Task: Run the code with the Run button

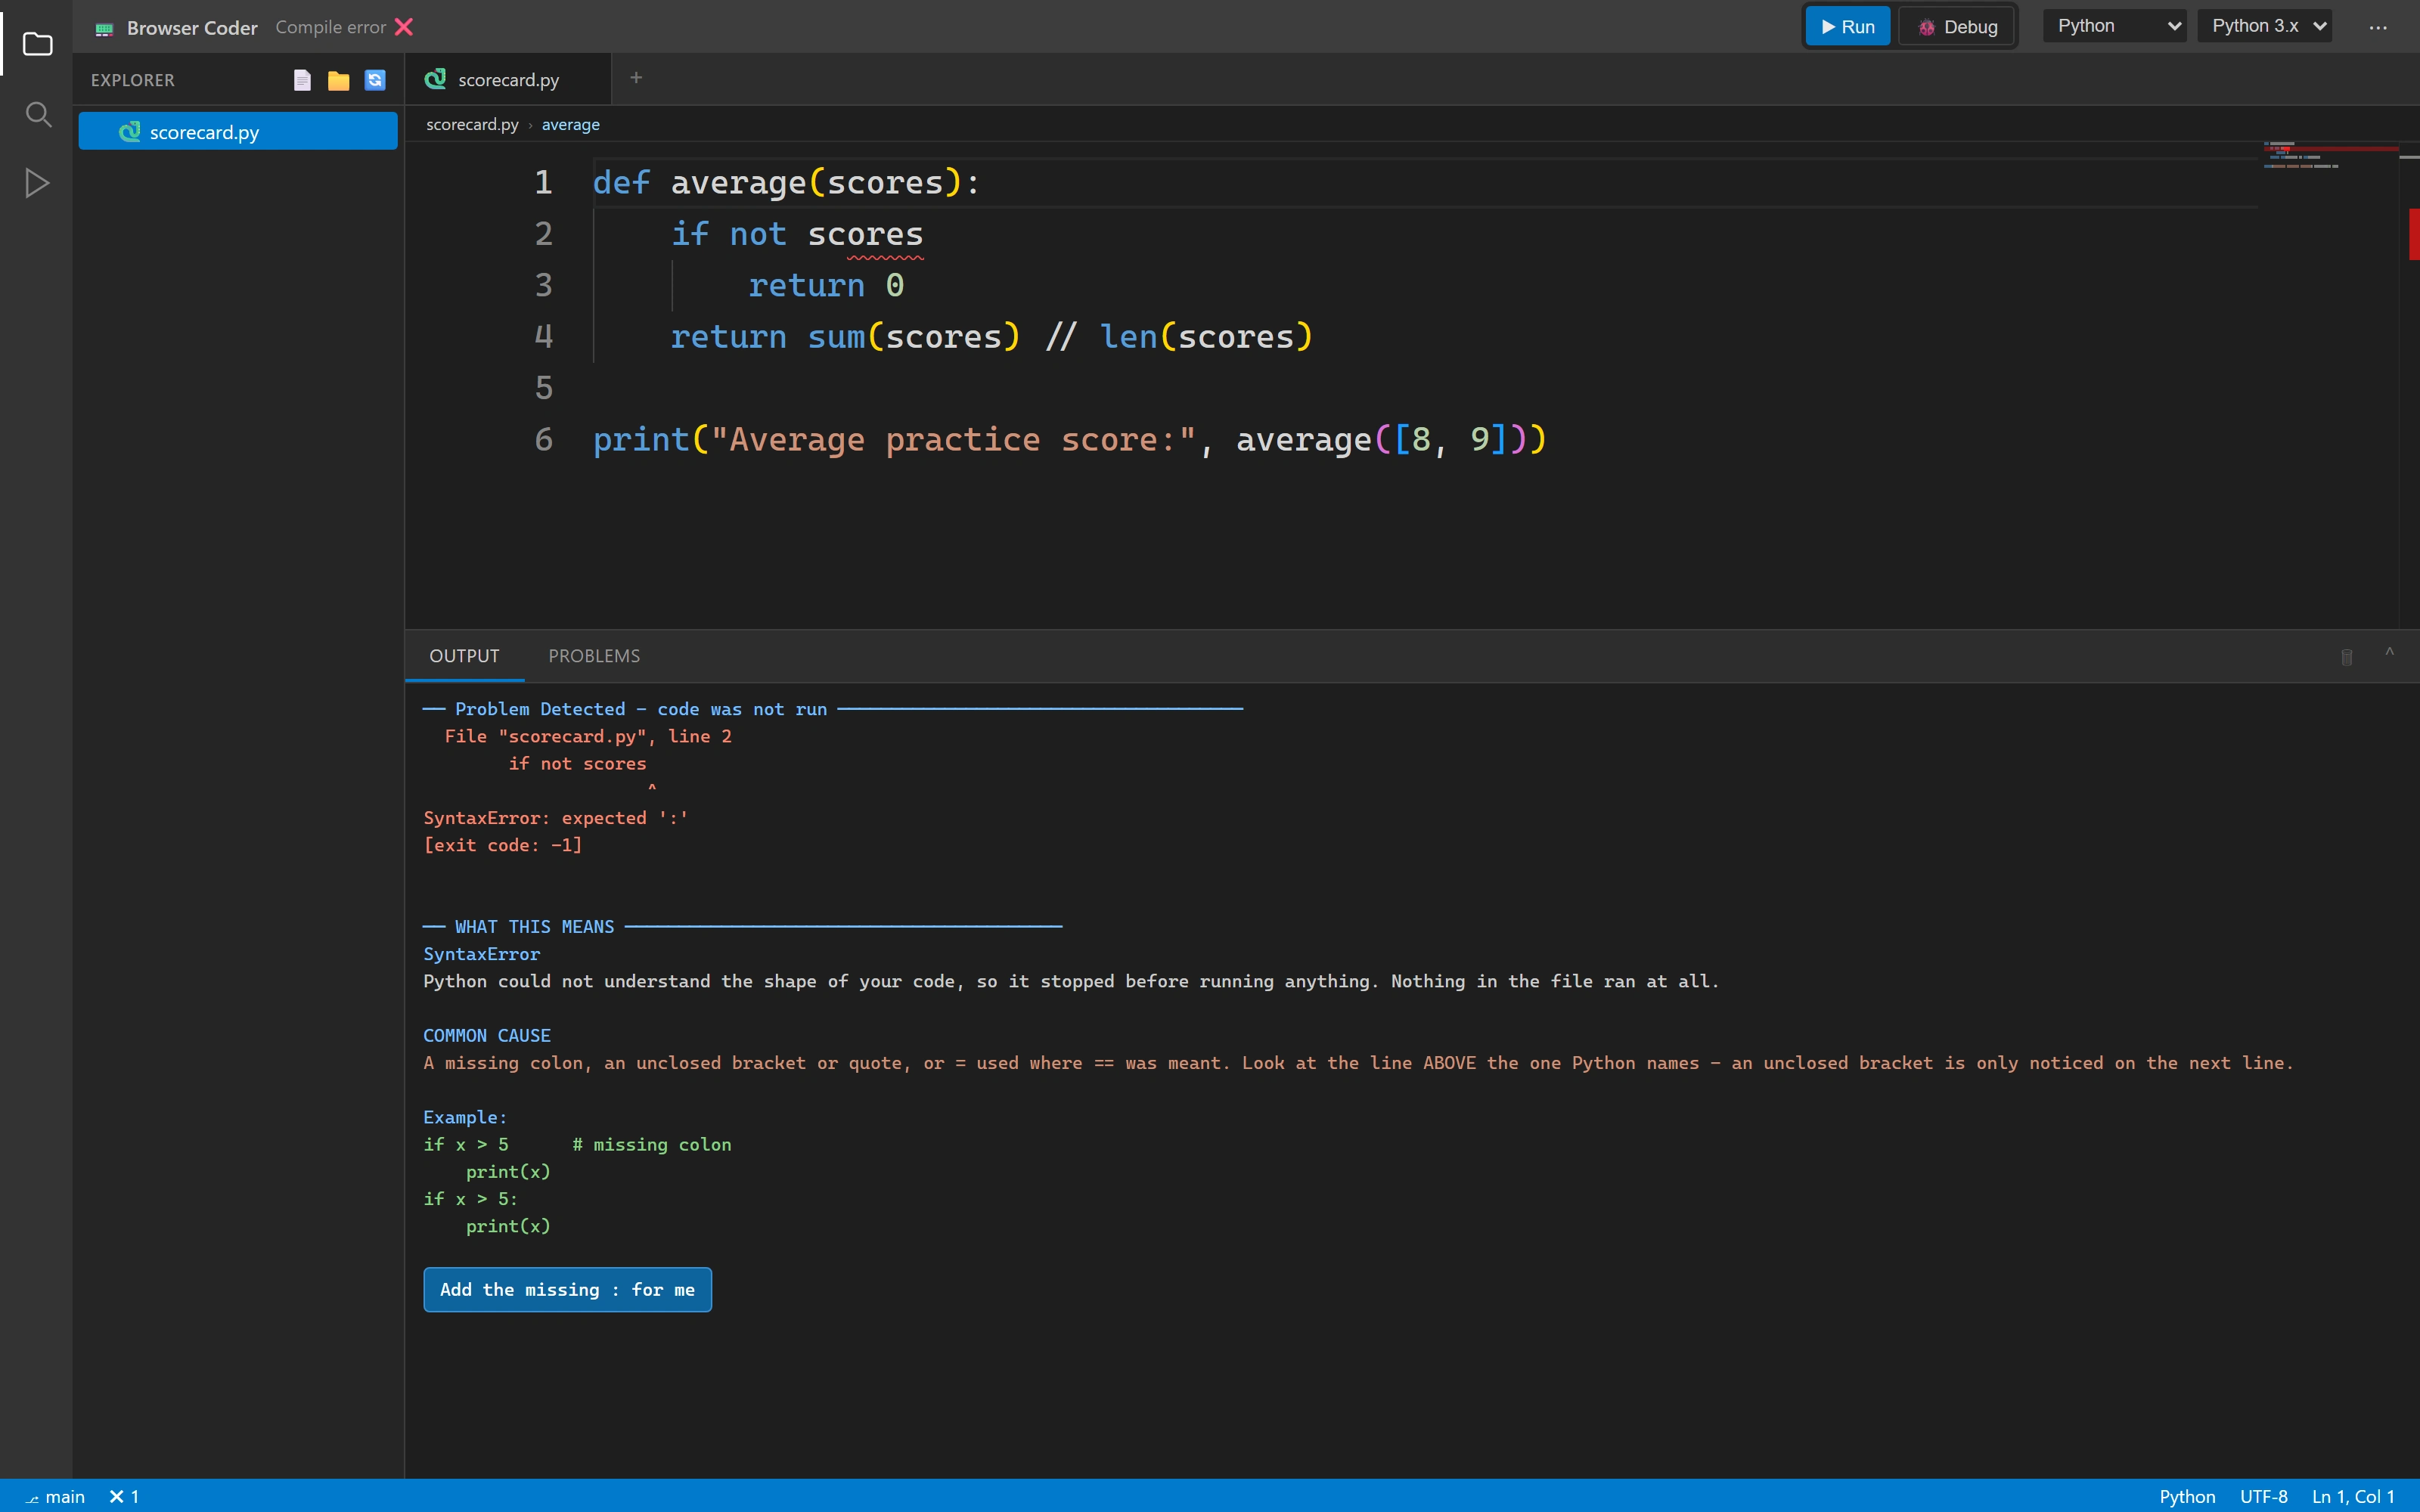Action: (1847, 27)
